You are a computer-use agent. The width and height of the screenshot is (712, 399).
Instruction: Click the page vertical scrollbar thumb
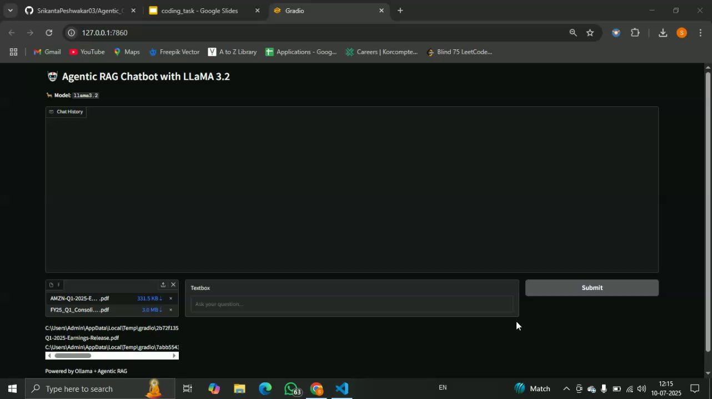coord(708,211)
